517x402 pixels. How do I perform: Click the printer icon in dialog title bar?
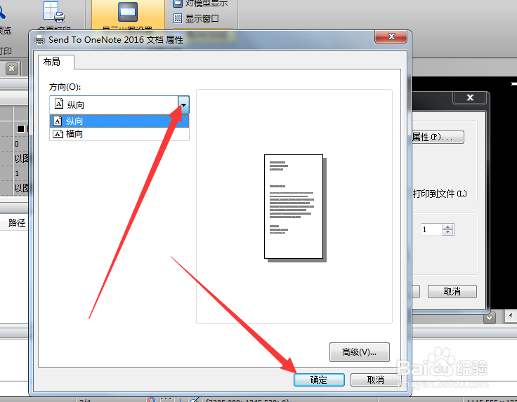click(x=39, y=40)
